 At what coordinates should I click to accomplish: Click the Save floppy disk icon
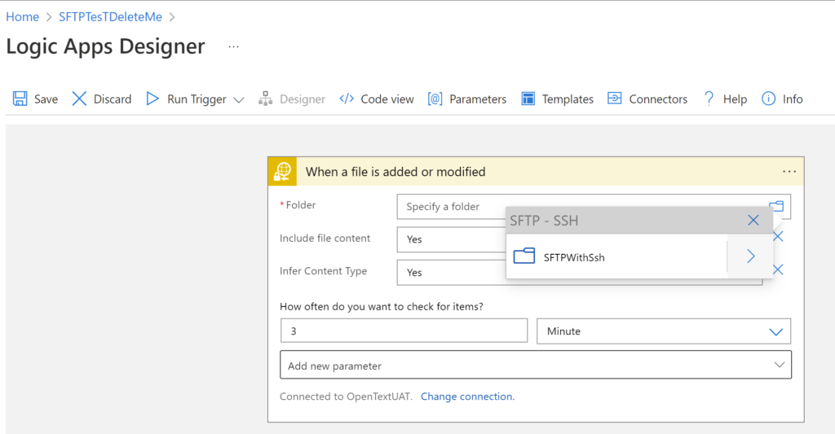[20, 99]
